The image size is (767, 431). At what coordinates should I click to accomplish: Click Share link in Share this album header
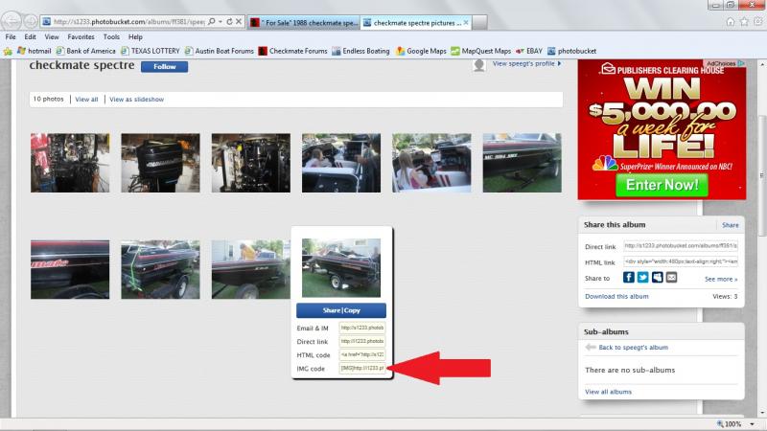pos(731,225)
